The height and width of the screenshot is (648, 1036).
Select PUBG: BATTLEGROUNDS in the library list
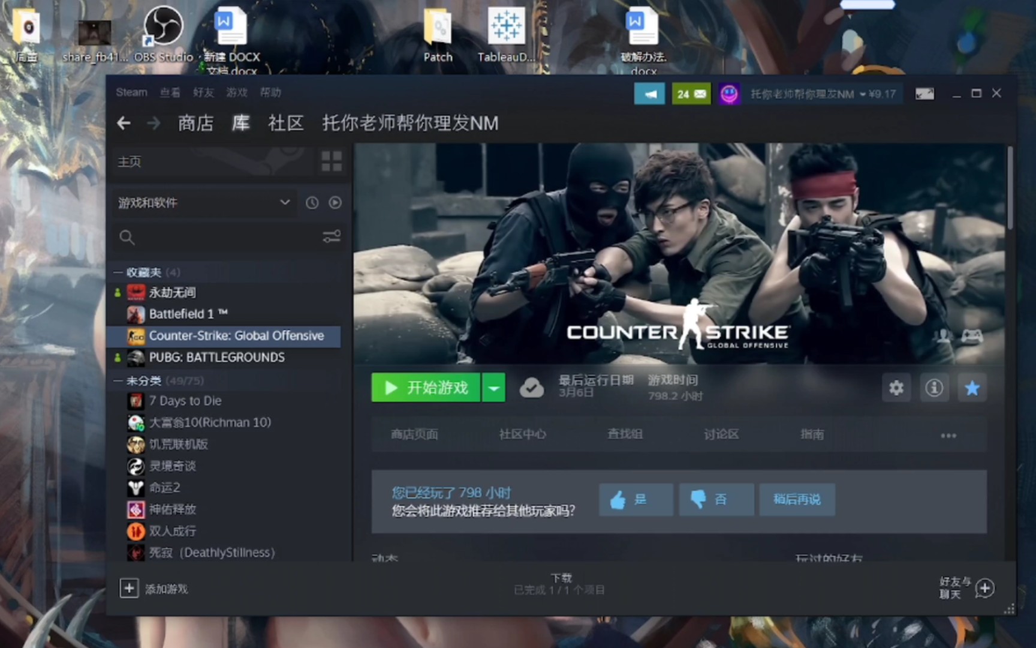pos(216,357)
